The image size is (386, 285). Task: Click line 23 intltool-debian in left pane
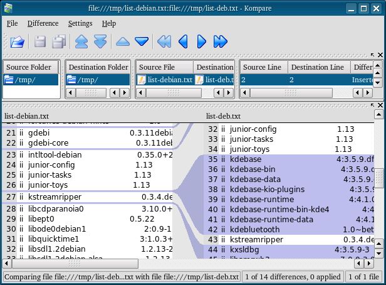pyautogui.click(x=87, y=155)
